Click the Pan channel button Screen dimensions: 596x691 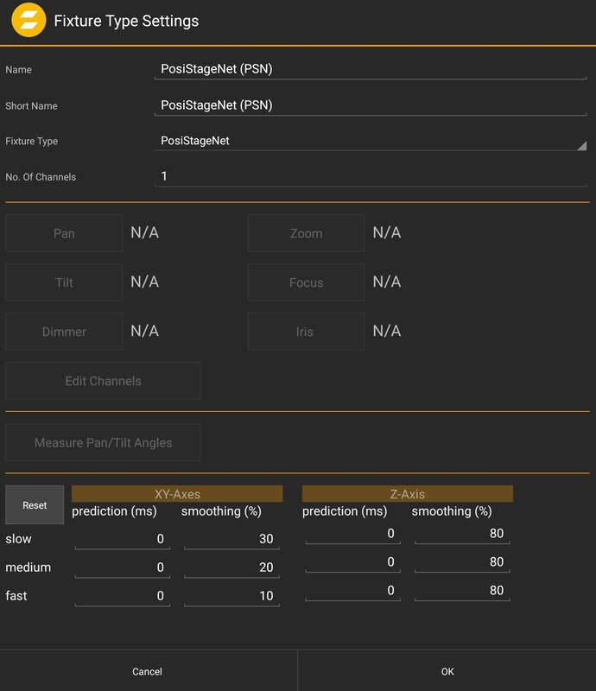point(64,233)
